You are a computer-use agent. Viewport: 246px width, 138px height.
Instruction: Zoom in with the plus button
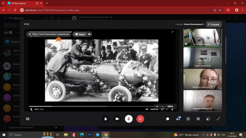(157, 106)
